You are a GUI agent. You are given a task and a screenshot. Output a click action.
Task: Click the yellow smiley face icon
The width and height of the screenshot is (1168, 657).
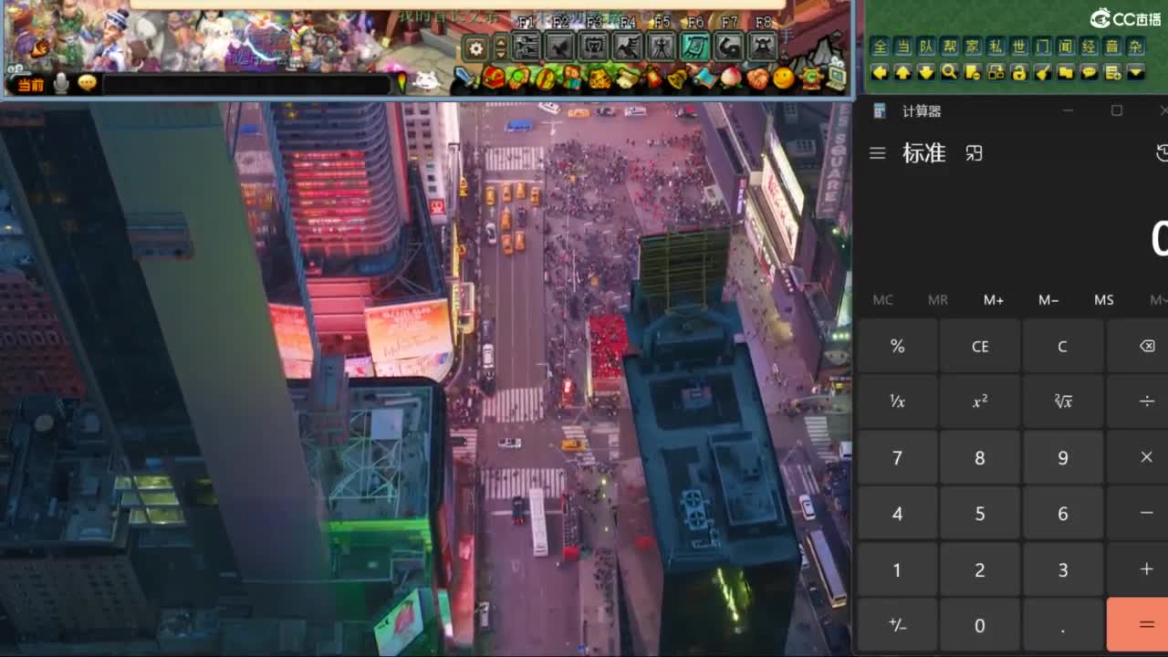[x=784, y=78]
